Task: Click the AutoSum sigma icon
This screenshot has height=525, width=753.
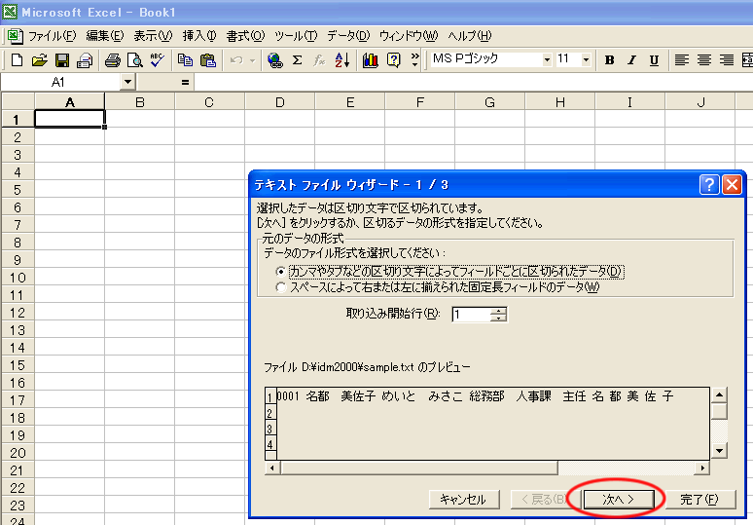Action: tap(298, 60)
